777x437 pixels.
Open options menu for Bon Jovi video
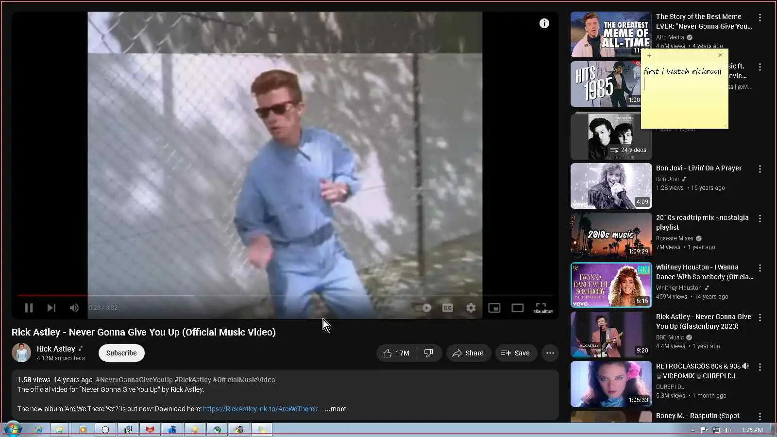pyautogui.click(x=760, y=169)
